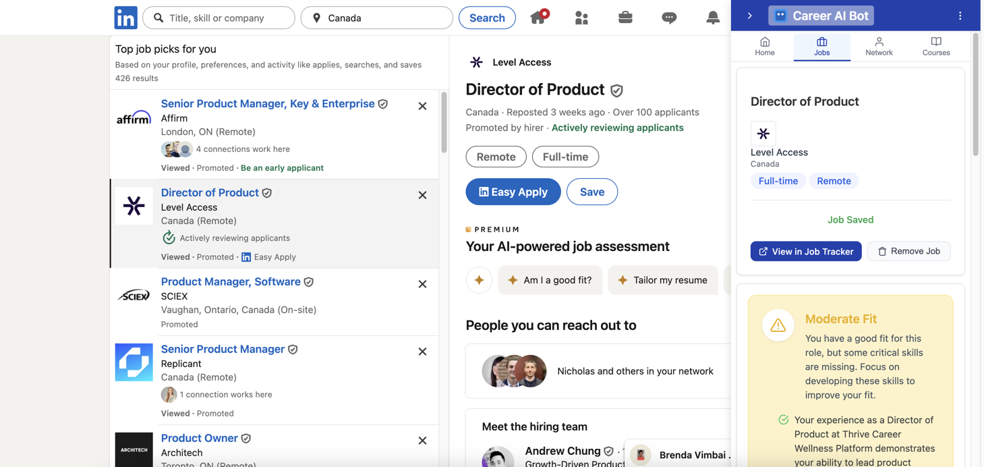984x467 pixels.
Task: Open Product Owner job link
Action: click(200, 438)
